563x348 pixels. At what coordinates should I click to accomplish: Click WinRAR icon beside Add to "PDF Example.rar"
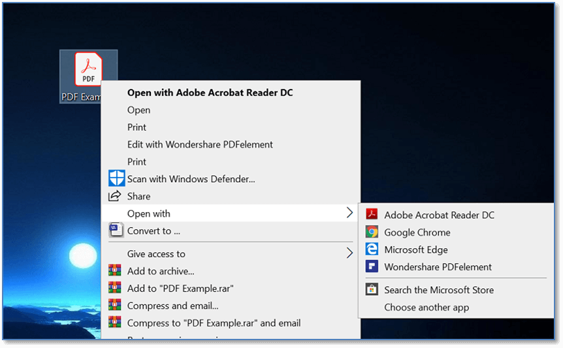point(115,287)
